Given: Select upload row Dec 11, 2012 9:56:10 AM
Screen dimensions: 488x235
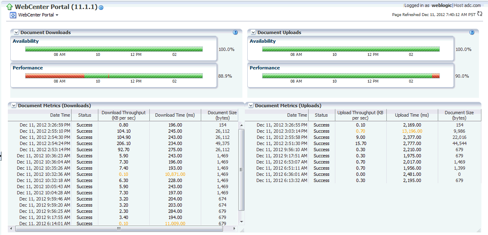Looking at the screenshot, I should point(363,150).
